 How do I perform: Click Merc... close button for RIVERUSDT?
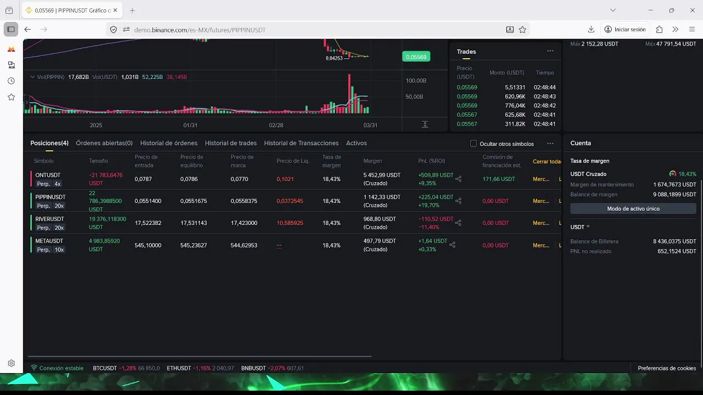click(x=541, y=223)
